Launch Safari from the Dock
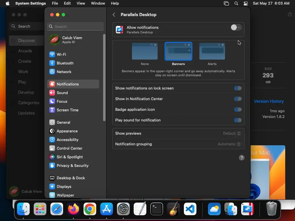 point(57,209)
